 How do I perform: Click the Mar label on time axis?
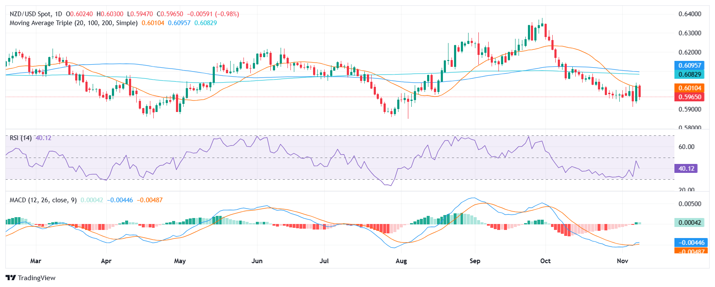click(x=36, y=261)
